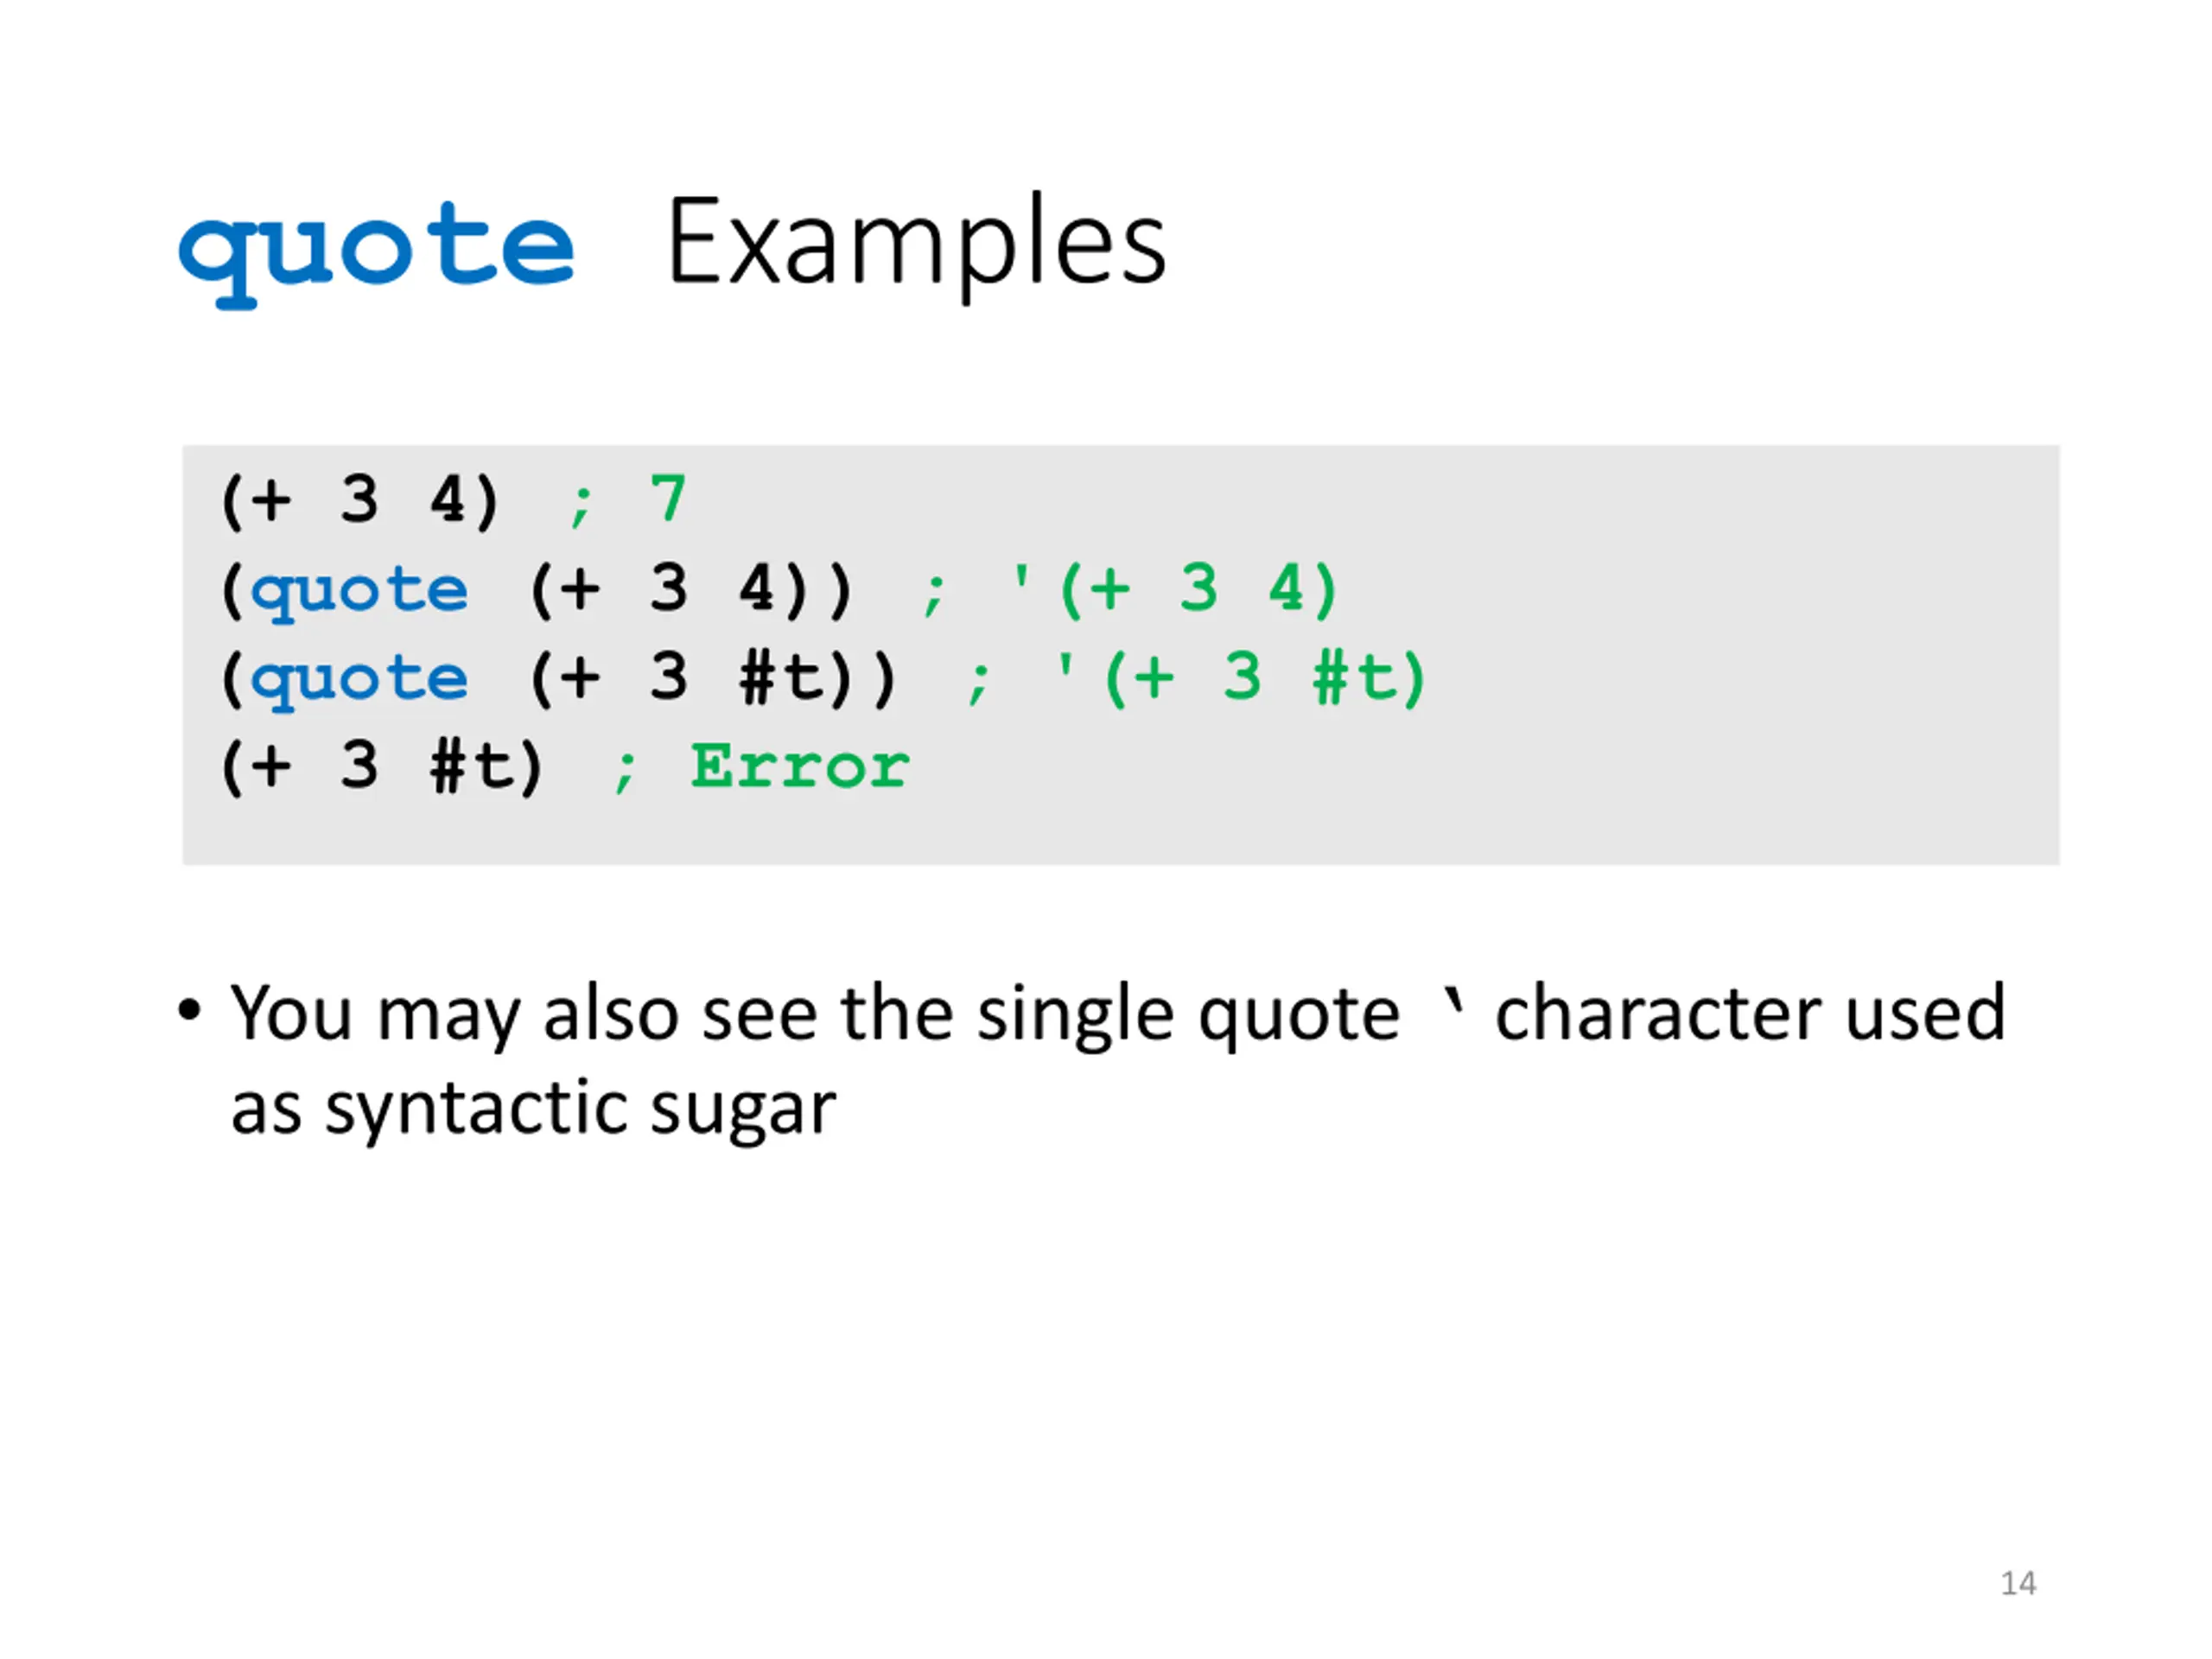Click the words "character used" in the bullet
The width and height of the screenshot is (2212, 1659).
(x=1749, y=1014)
